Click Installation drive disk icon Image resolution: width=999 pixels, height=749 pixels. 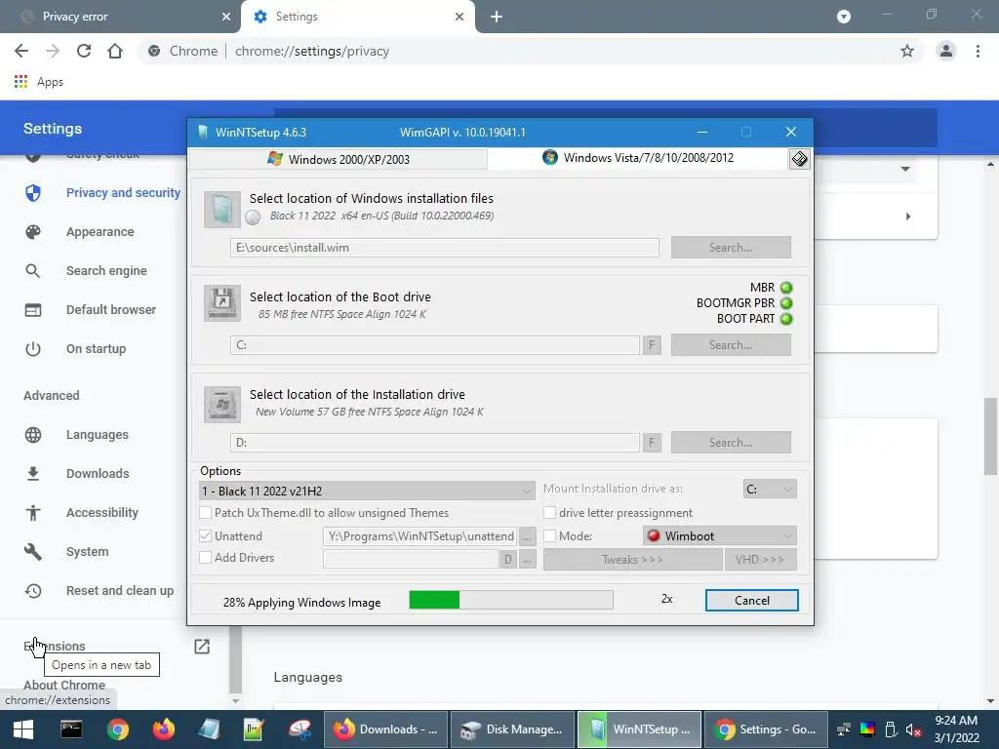221,404
